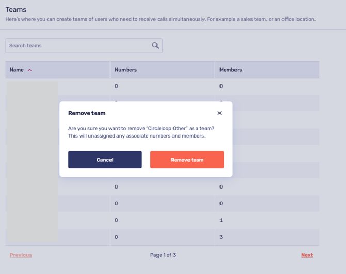Select Numbers cell in the 3-member row
This screenshot has width=346, height=274.
(x=116, y=237)
